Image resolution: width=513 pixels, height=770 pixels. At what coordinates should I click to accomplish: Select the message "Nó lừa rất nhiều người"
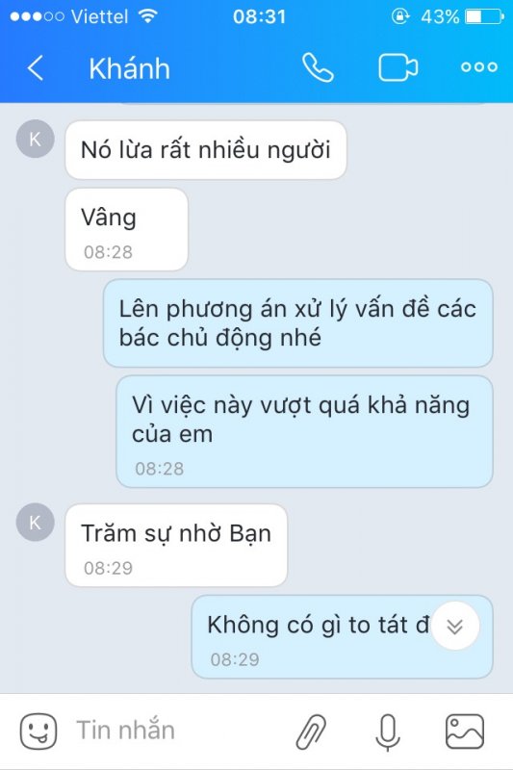[206, 150]
